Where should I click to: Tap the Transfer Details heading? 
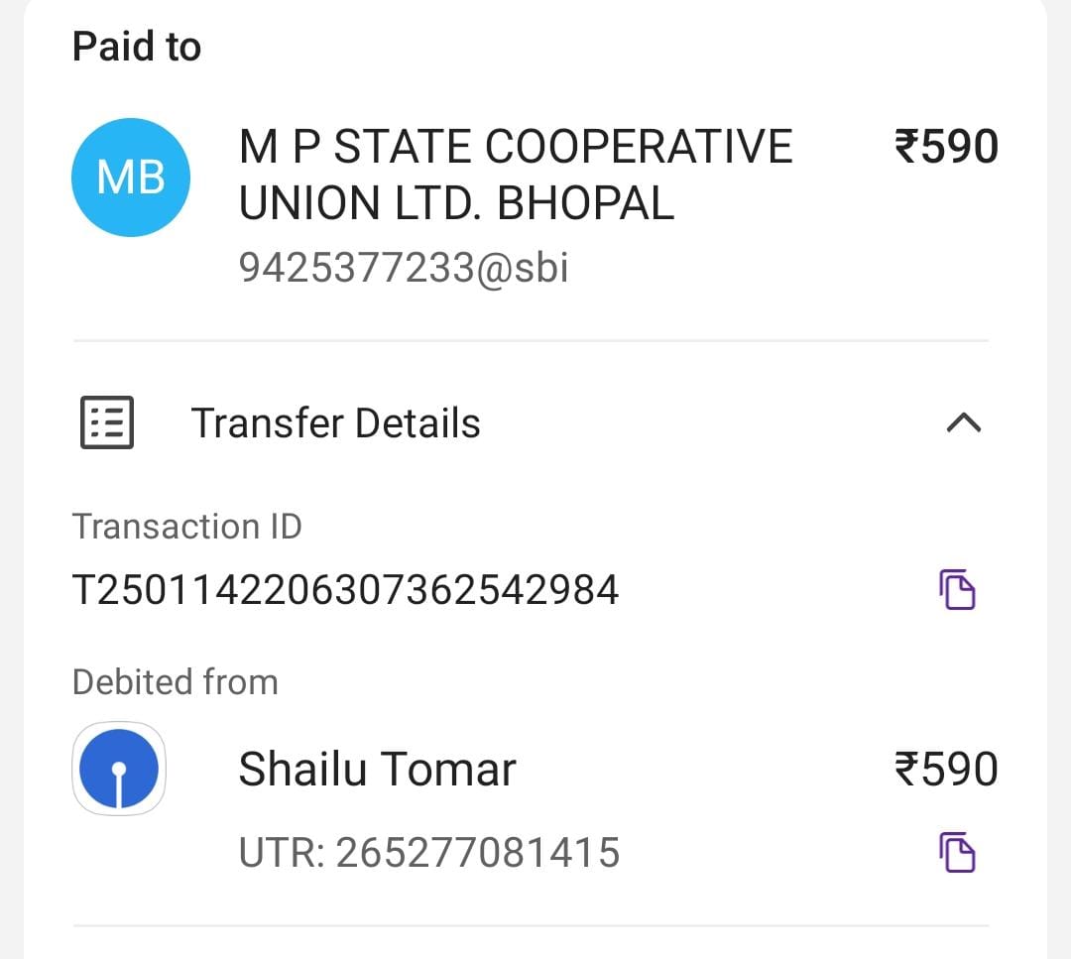coord(335,422)
